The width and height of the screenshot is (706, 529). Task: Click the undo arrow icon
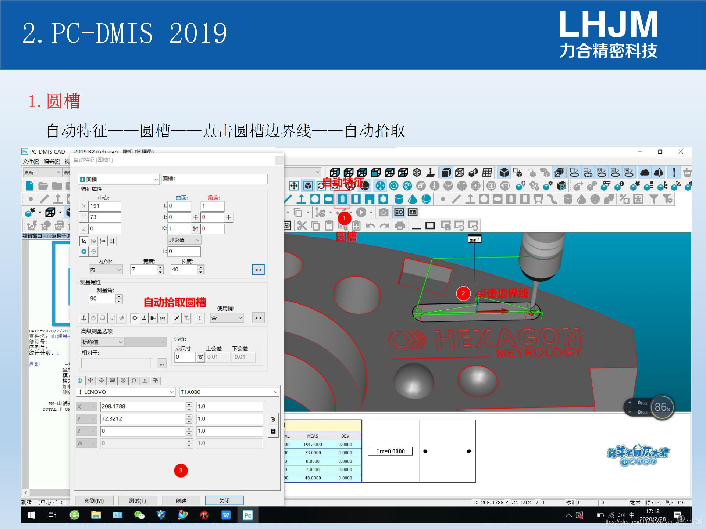point(370,226)
